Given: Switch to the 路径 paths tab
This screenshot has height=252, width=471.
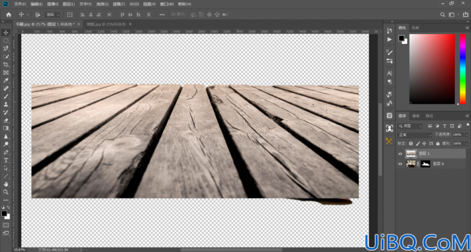Looking at the screenshot, I should pos(430,116).
